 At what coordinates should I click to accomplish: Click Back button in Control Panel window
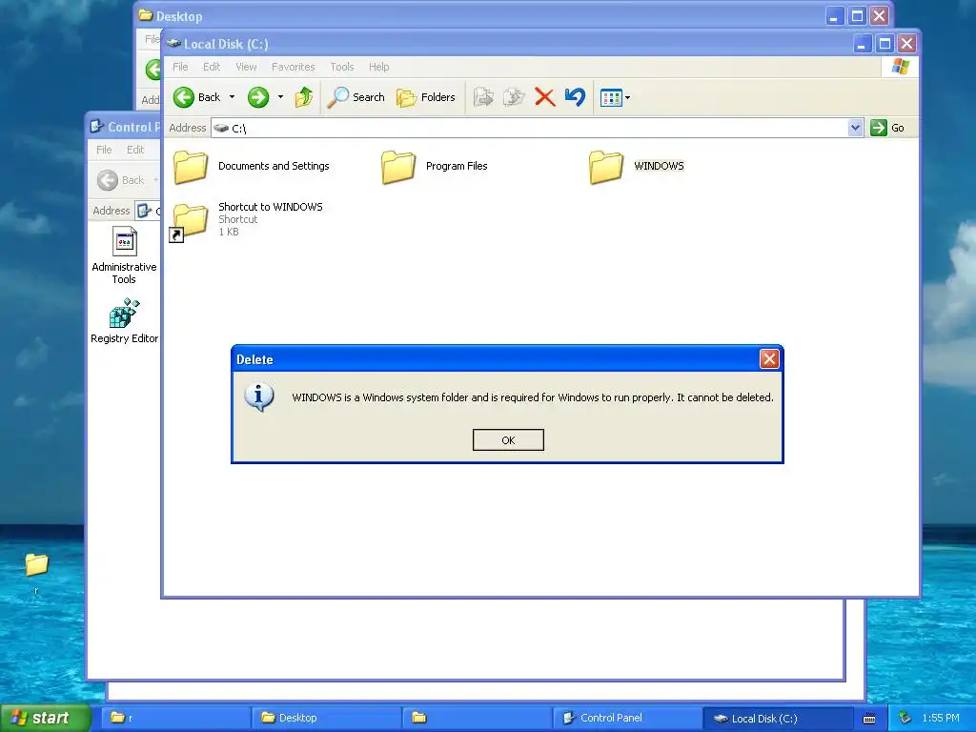121,180
